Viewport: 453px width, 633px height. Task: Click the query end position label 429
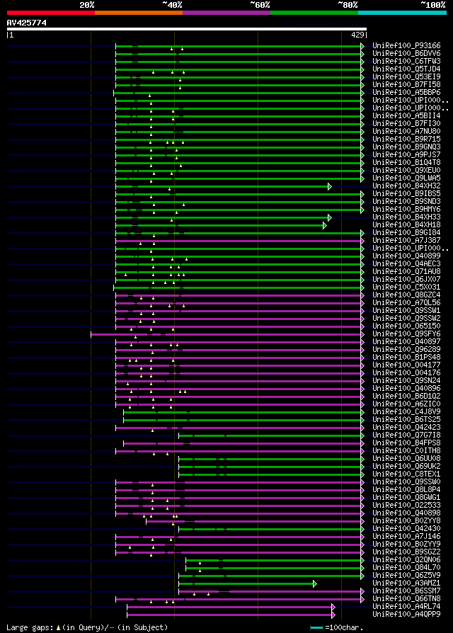click(358, 35)
